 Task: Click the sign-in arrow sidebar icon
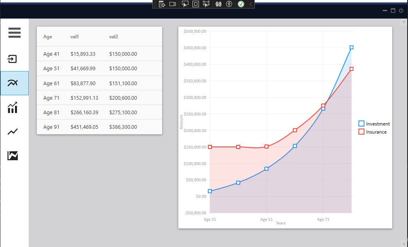[12, 59]
